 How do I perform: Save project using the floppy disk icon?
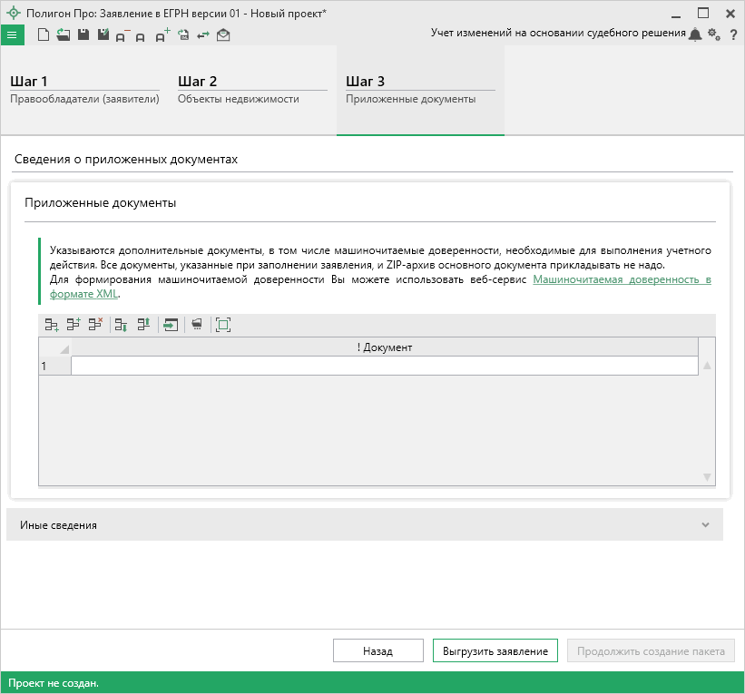tap(83, 34)
